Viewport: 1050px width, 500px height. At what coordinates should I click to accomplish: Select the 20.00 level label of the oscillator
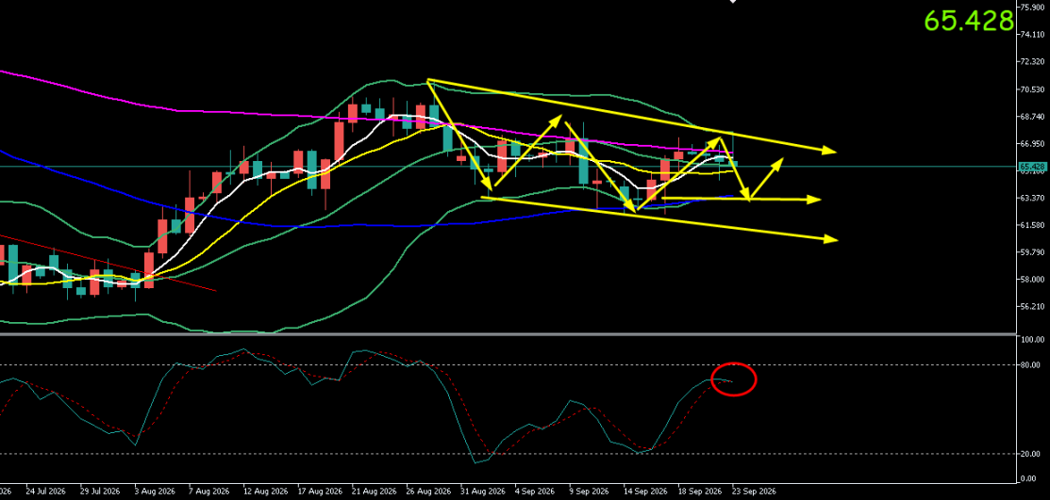(x=1030, y=454)
